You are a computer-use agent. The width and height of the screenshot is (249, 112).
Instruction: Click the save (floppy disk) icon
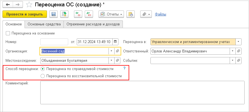point(53,14)
